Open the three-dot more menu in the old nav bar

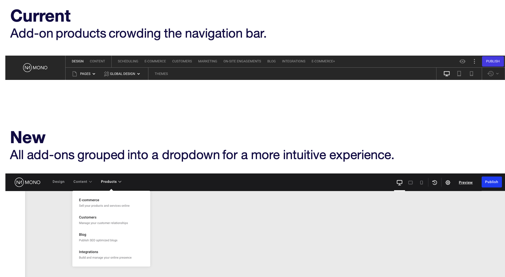[474, 61]
